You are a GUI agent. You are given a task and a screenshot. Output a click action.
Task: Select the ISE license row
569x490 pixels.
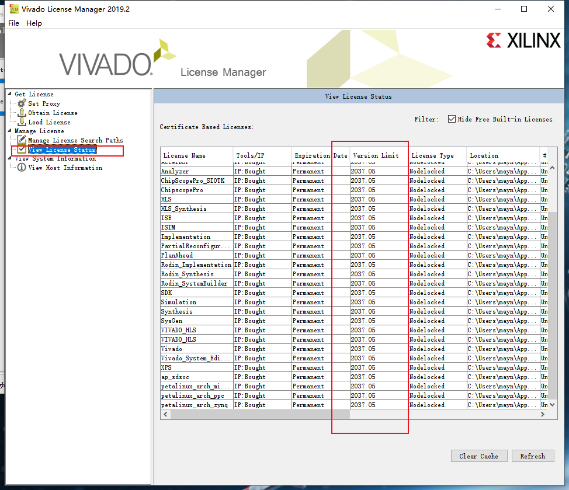(354, 218)
